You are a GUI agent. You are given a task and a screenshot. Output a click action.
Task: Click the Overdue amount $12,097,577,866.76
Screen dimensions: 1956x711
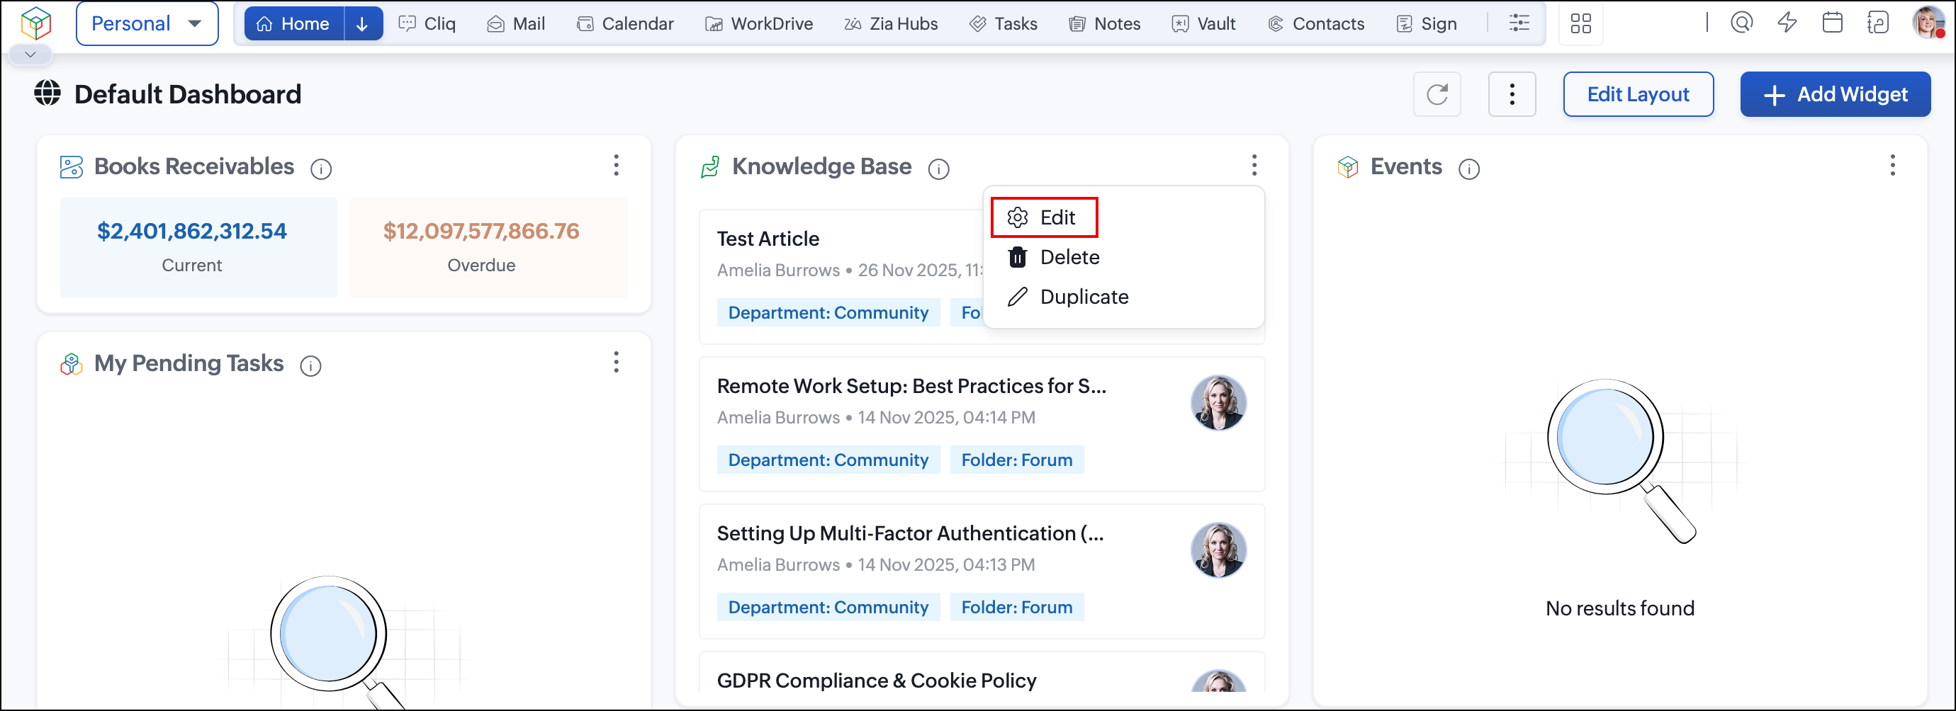coord(481,231)
